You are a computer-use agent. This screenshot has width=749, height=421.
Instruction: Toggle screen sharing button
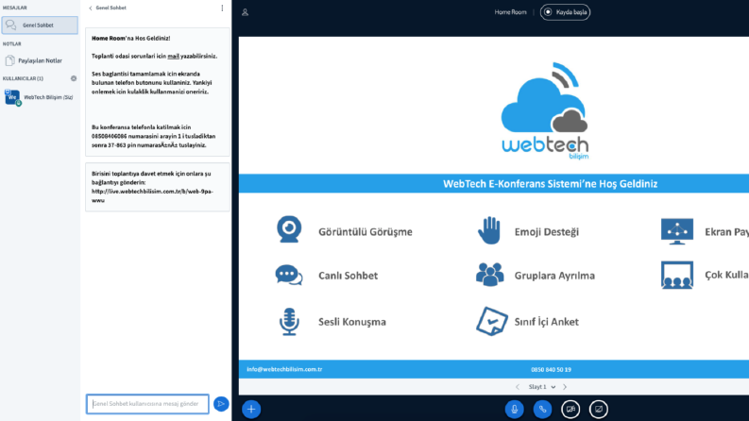599,409
